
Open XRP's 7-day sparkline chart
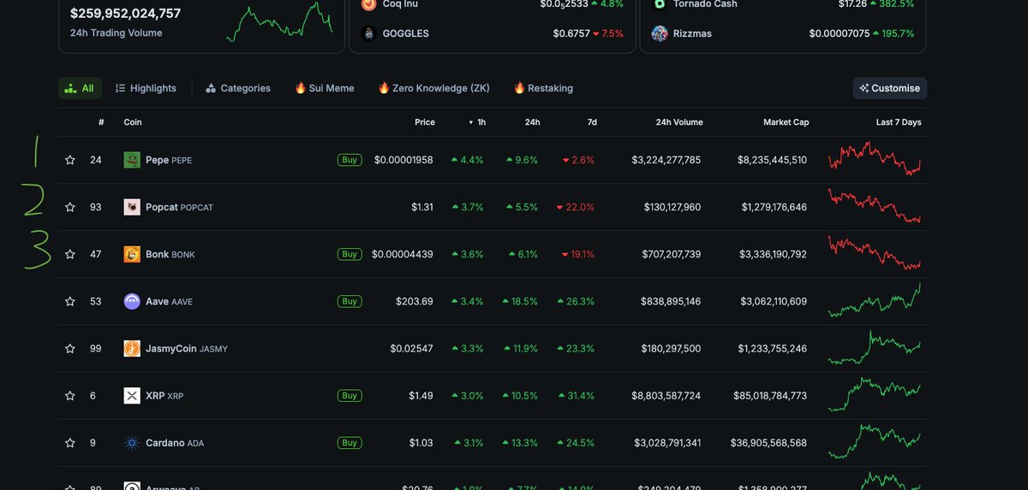point(875,394)
